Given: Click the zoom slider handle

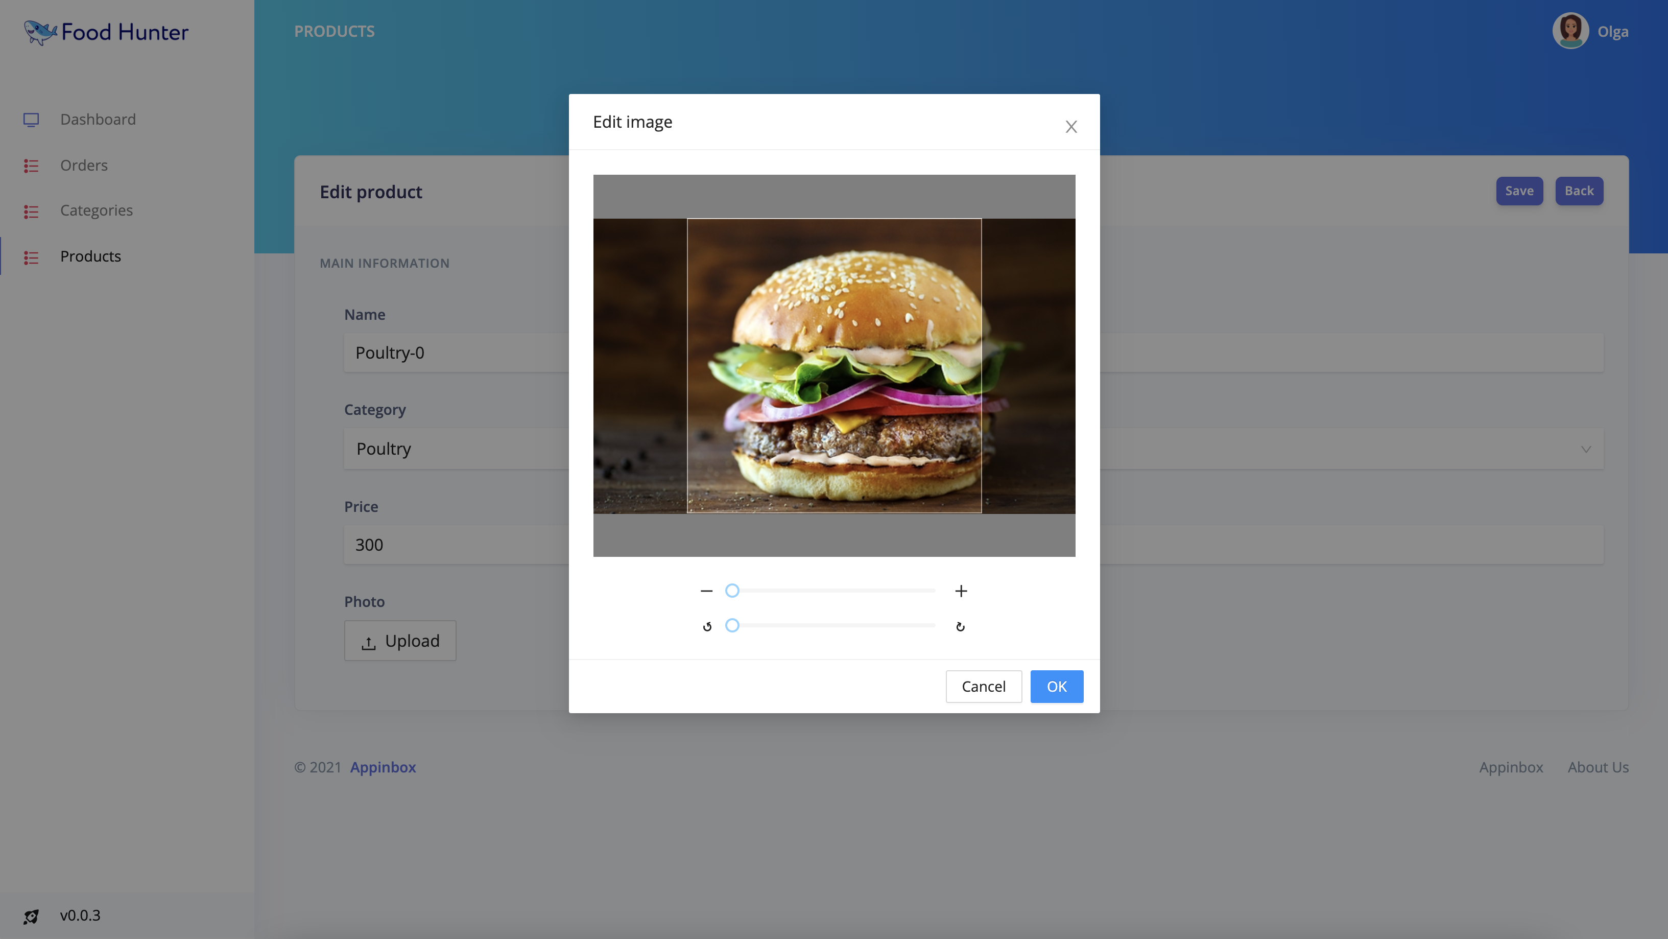Looking at the screenshot, I should pos(732,590).
